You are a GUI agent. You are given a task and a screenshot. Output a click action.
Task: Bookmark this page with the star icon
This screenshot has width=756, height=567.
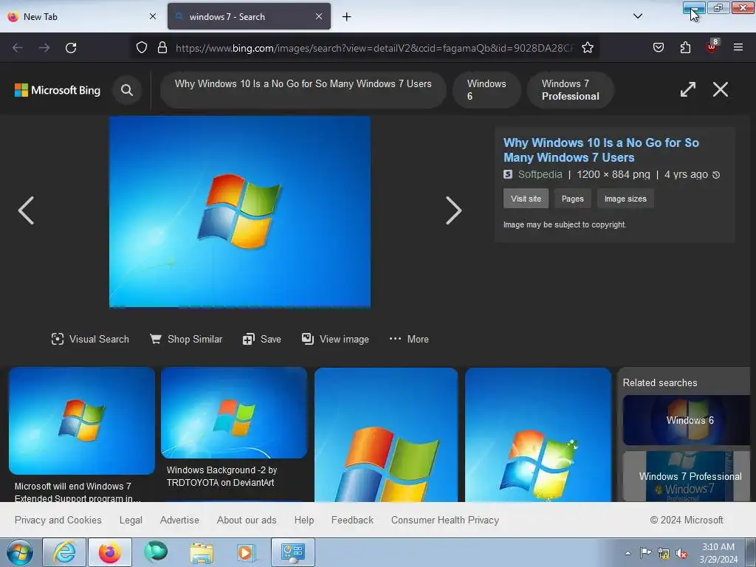click(587, 48)
